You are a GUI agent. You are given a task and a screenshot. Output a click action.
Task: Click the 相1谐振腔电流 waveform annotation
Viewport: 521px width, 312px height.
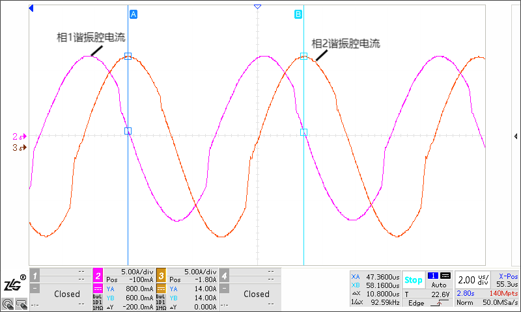tap(91, 38)
